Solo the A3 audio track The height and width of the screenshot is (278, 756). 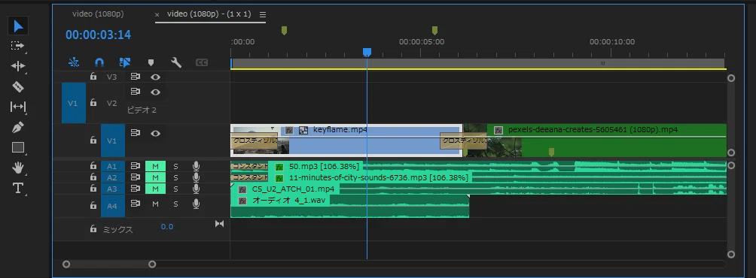(175, 189)
